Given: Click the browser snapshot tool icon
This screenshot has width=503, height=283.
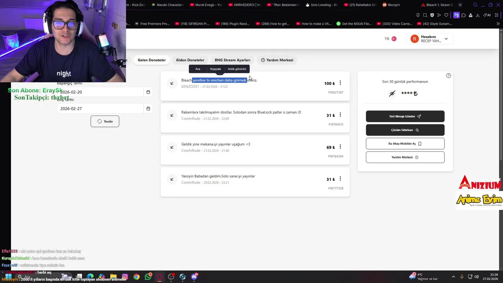Looking at the screenshot, I should pyautogui.click(x=425, y=15).
